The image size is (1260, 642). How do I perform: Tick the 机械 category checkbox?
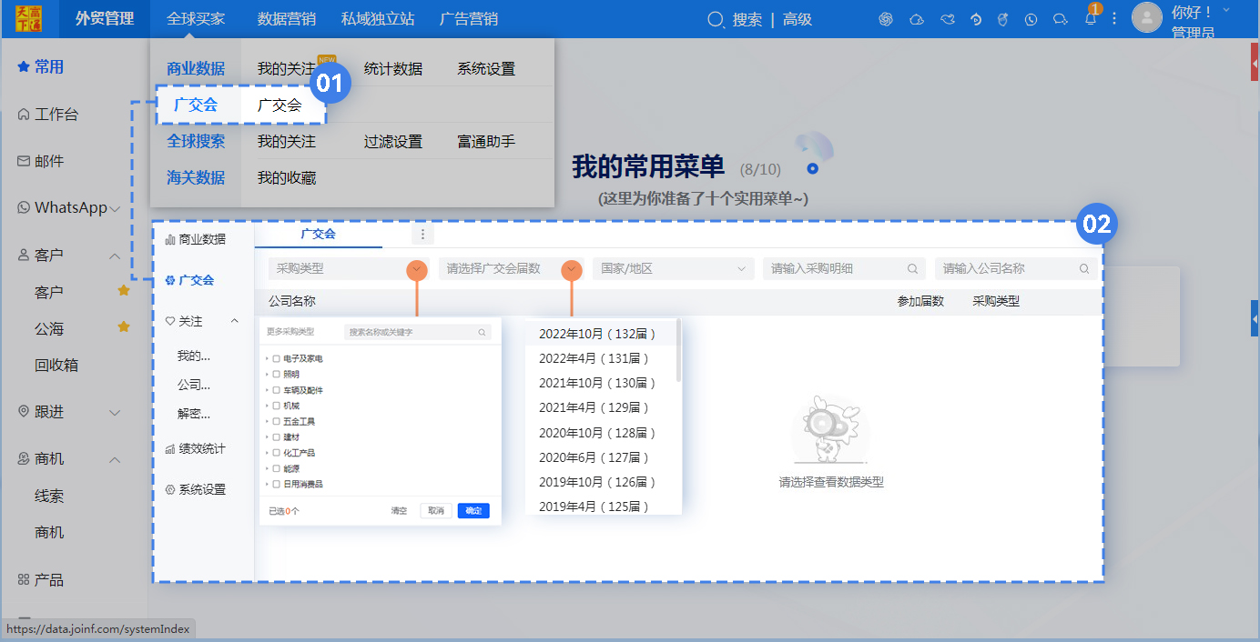[276, 406]
